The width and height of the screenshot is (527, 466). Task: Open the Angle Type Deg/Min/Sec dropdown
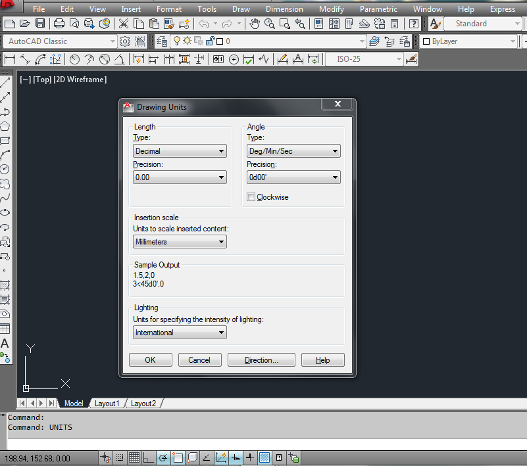(x=293, y=151)
